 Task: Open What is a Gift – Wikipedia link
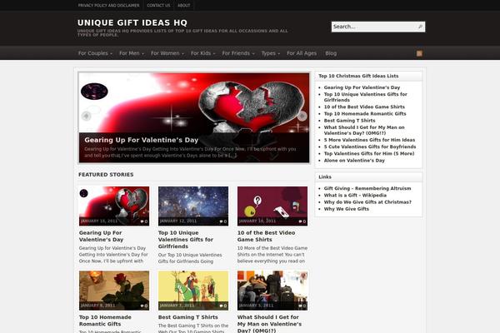[x=355, y=196]
